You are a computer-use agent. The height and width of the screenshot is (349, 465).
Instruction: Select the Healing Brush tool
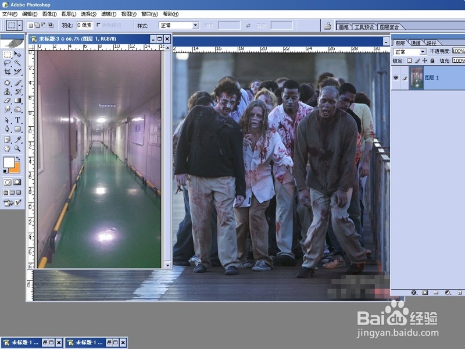7,83
